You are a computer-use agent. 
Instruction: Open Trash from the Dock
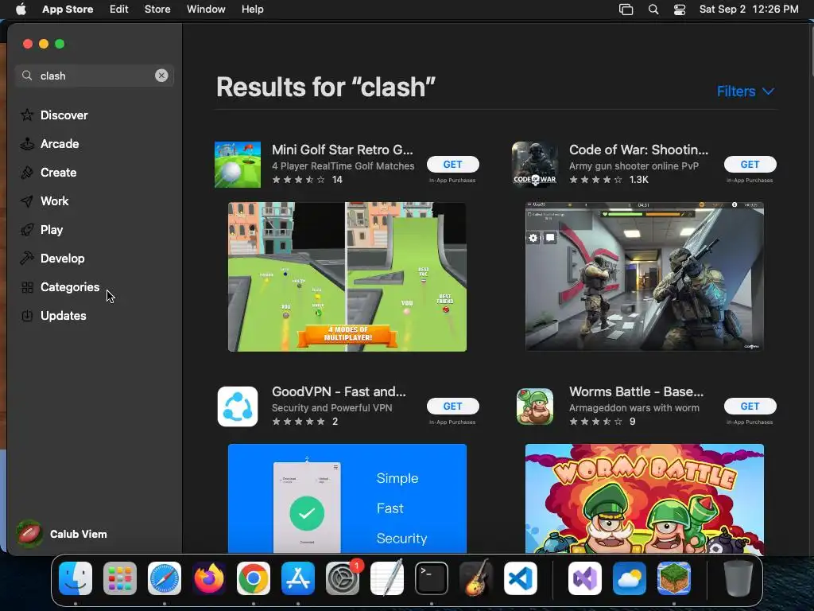click(x=738, y=578)
